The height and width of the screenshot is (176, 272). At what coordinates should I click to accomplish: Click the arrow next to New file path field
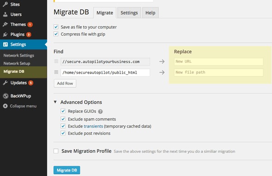coord(162,72)
